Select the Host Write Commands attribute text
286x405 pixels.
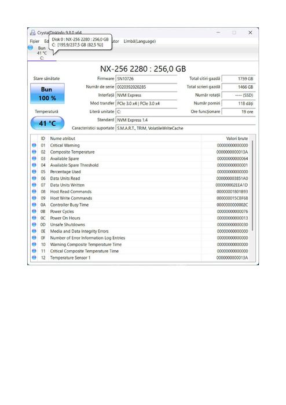[x=71, y=198]
